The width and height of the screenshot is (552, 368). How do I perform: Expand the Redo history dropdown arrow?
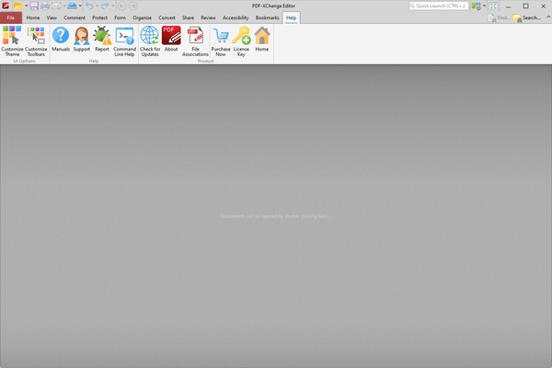coord(112,6)
